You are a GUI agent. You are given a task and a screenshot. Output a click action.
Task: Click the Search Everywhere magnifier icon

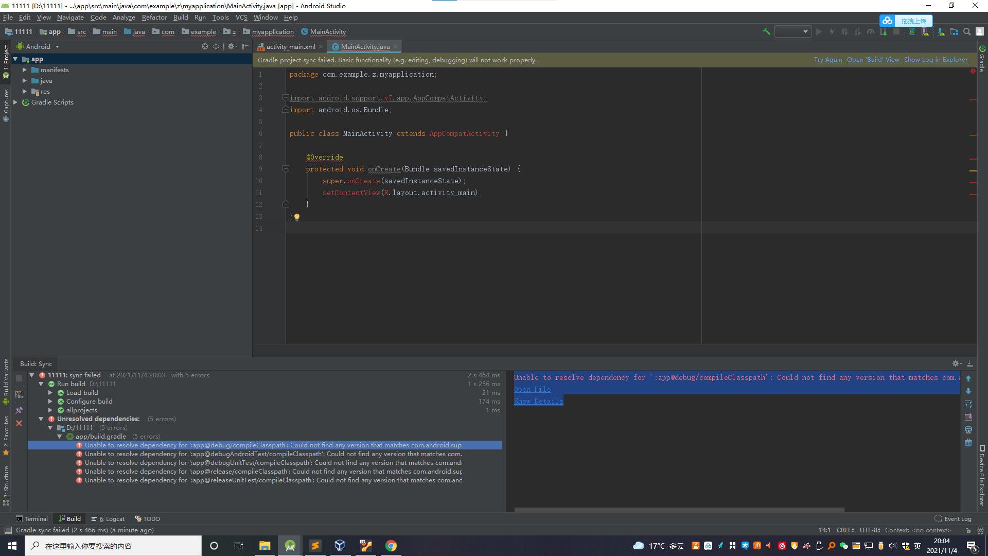[x=967, y=32]
